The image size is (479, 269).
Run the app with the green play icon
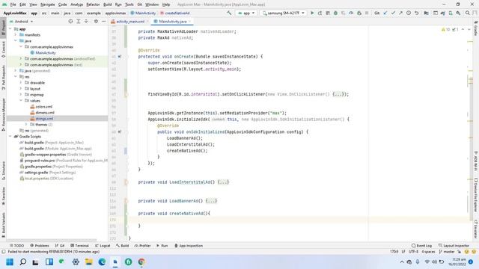click(312, 13)
